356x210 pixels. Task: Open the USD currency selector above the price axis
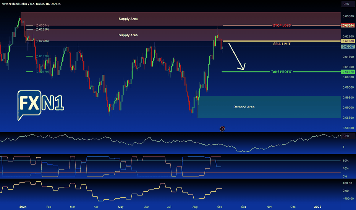[348, 4]
